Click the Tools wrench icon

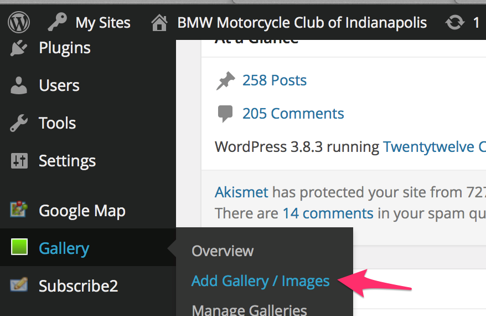(x=19, y=123)
